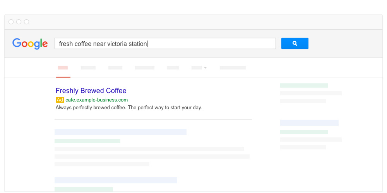Click the third window control circle in the title bar
Viewport: 387px width, 193px height.
pos(26,22)
